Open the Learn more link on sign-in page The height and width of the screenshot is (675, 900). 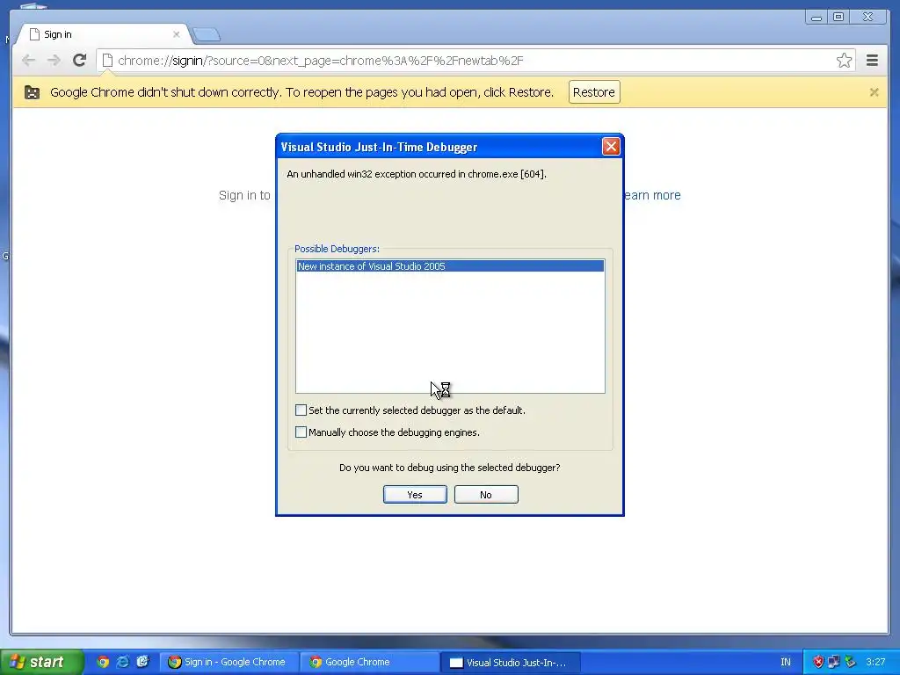point(652,195)
